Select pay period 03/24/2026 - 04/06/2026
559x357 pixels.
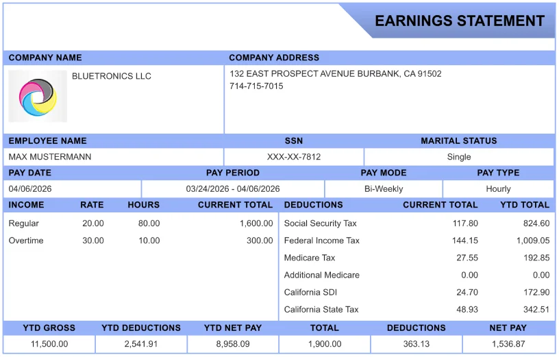click(x=233, y=189)
